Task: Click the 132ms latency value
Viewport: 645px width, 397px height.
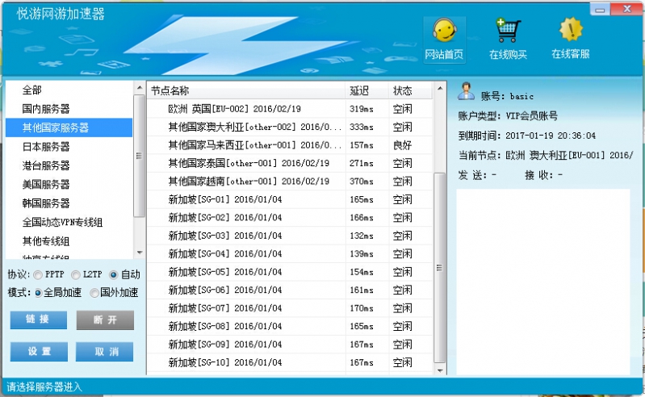Action: [x=362, y=236]
